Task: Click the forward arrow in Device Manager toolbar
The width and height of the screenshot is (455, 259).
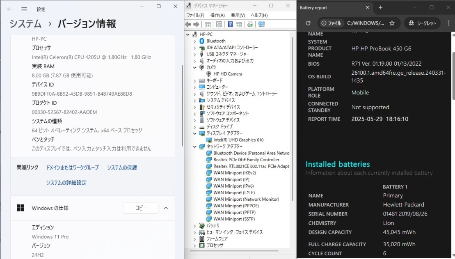Action: click(x=196, y=24)
